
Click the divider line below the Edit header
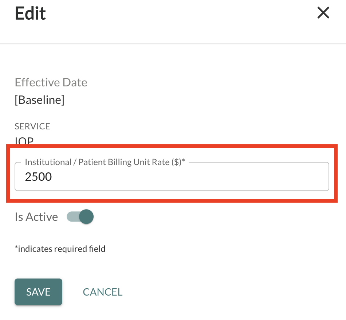click(x=173, y=44)
